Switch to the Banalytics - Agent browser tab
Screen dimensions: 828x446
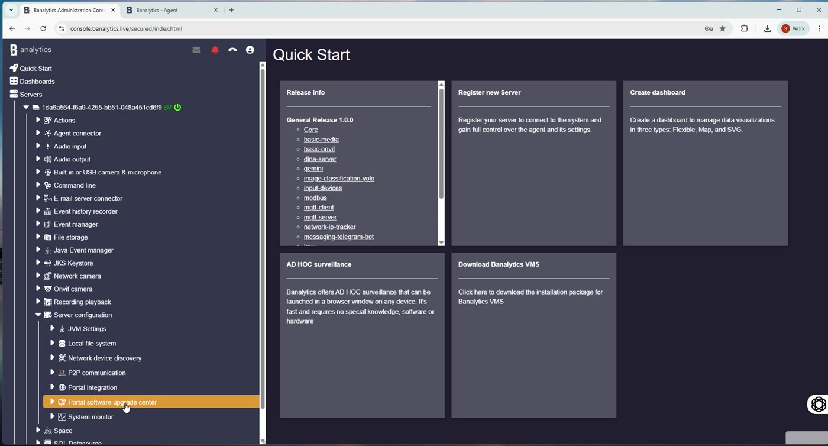coord(172,10)
